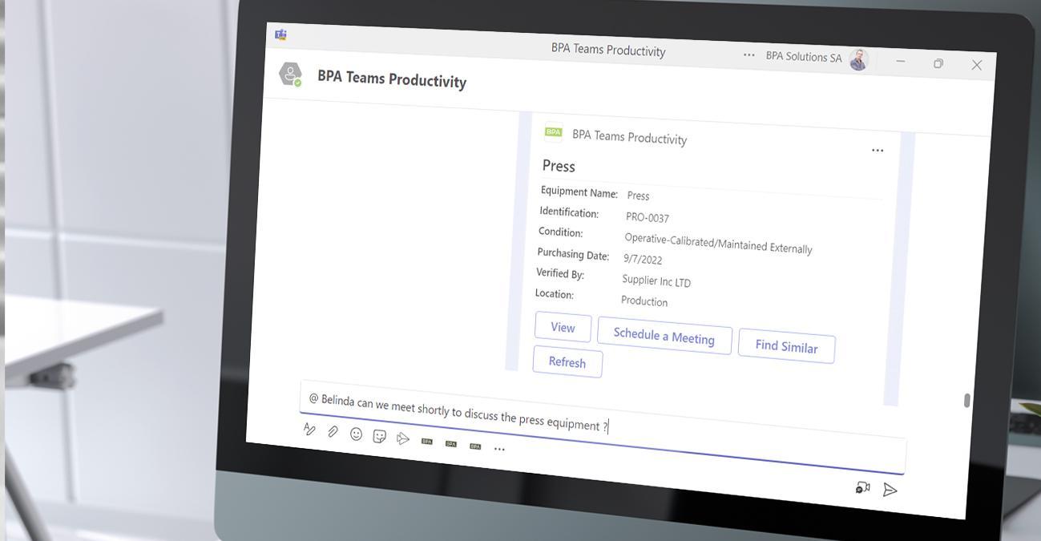Click the Find Similar button

pyautogui.click(x=786, y=346)
